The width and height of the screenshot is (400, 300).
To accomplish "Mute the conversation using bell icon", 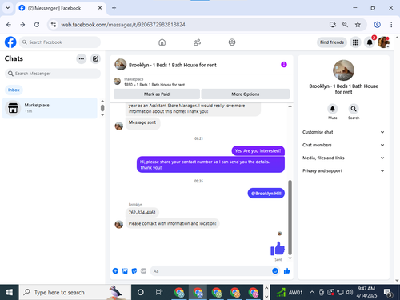I will [x=333, y=109].
